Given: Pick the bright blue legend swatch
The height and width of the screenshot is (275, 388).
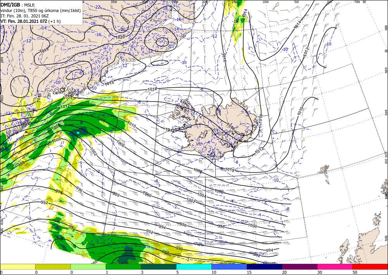Looking at the screenshot, I should [229, 266].
